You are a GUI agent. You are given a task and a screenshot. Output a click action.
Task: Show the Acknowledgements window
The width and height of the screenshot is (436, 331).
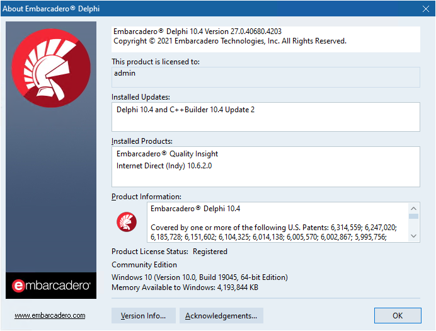point(221,316)
